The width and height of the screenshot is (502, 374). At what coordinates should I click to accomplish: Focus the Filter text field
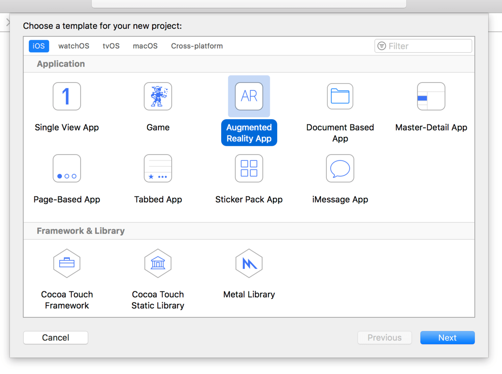click(423, 46)
